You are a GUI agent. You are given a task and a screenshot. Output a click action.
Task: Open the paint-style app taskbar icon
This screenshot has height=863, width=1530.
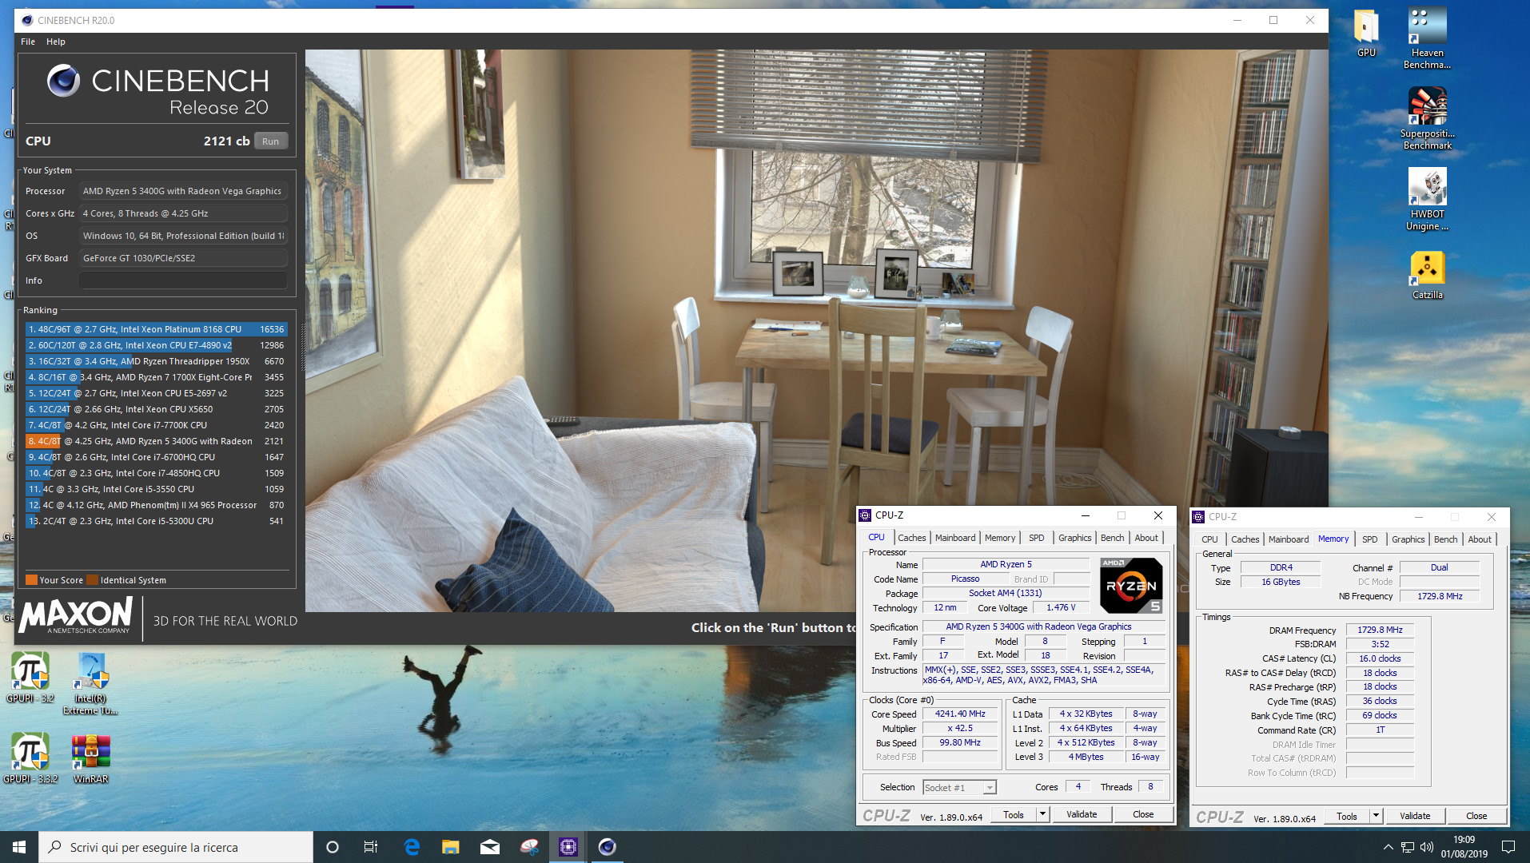coord(529,847)
